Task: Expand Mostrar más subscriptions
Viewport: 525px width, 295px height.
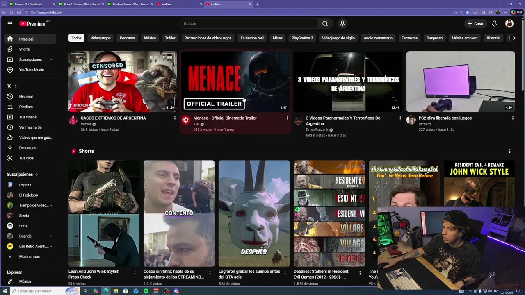Action: click(x=30, y=256)
